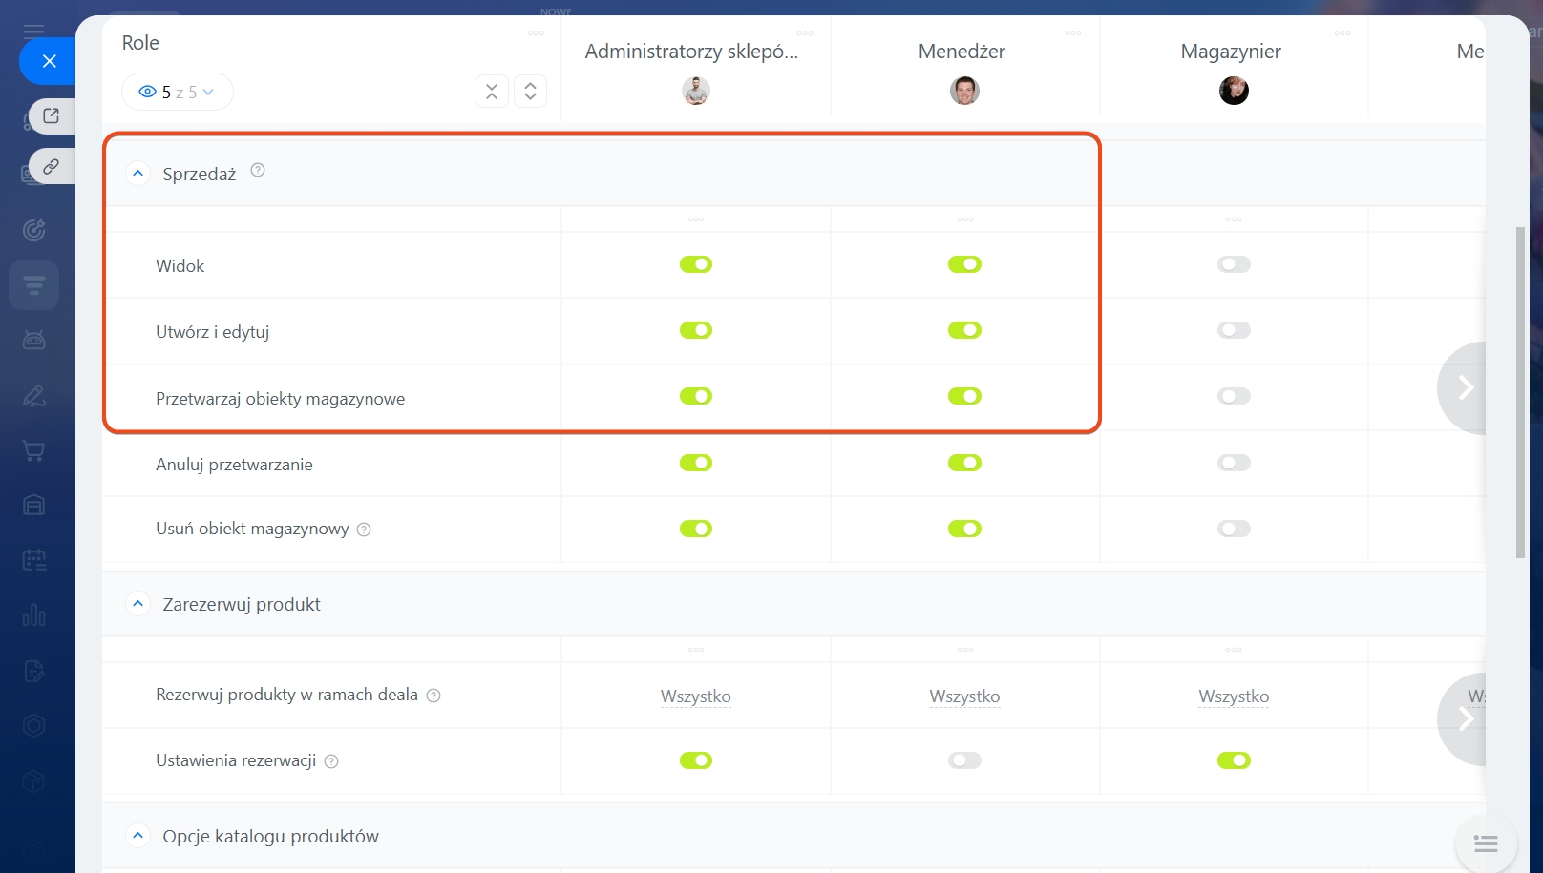Open Sprzedaż section dots under Administratorzy sklepó... column
This screenshot has height=873, width=1543.
pos(696,219)
